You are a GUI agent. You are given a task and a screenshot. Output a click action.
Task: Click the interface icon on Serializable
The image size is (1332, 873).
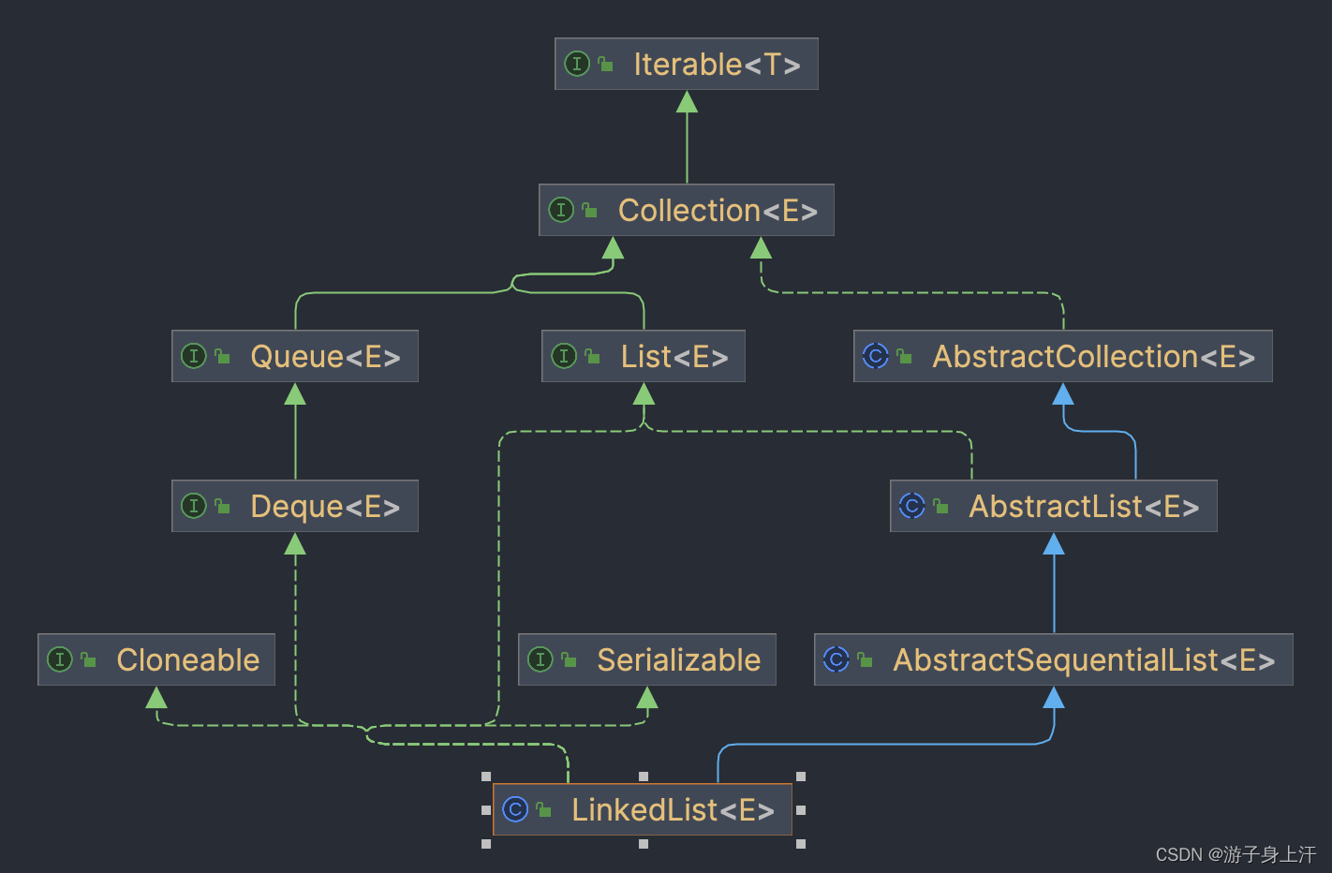point(540,659)
